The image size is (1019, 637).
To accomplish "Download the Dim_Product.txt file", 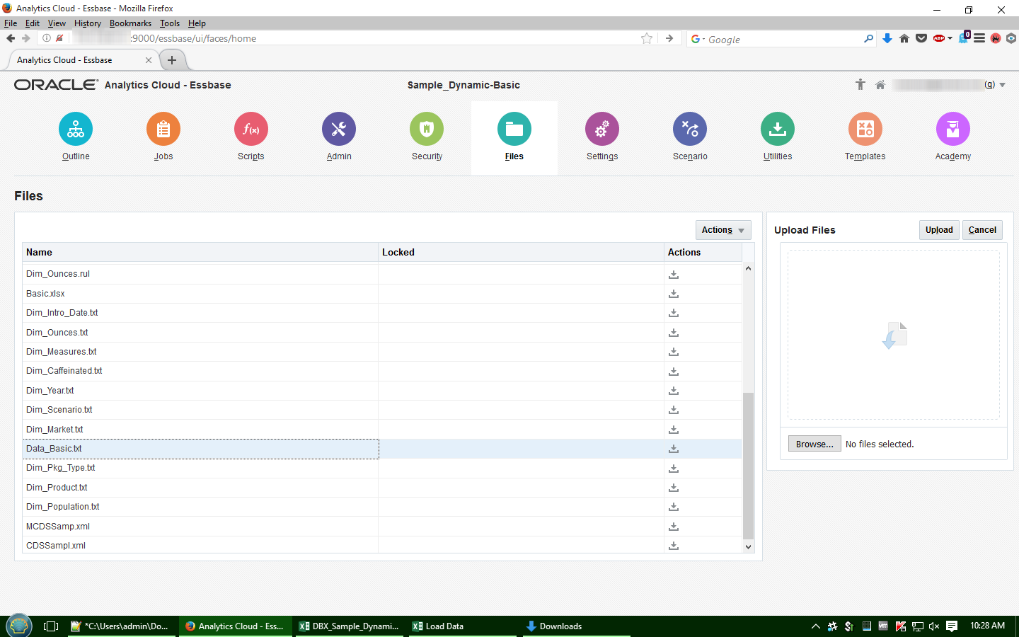I will 674,488.
